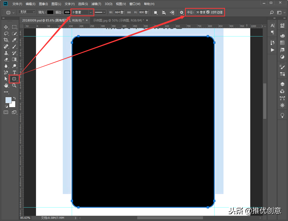The height and width of the screenshot is (221, 288).
Task: Reset default foreground and background colors
Action: click(x=6, y=106)
